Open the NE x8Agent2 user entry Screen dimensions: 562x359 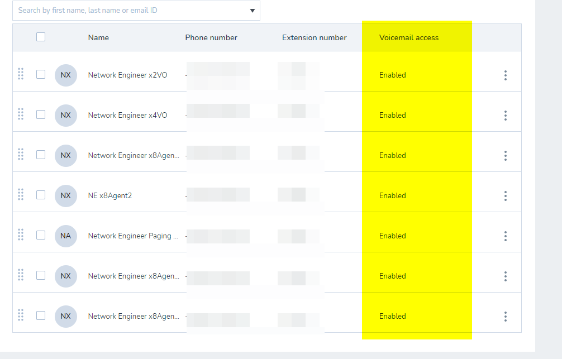(110, 196)
